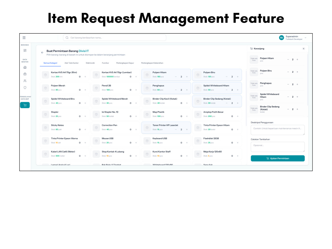This screenshot has height=249, width=332.
Task: Decrease Spidol Whiteboard Hitam quantity in Keranjang
Action: click(x=288, y=97)
